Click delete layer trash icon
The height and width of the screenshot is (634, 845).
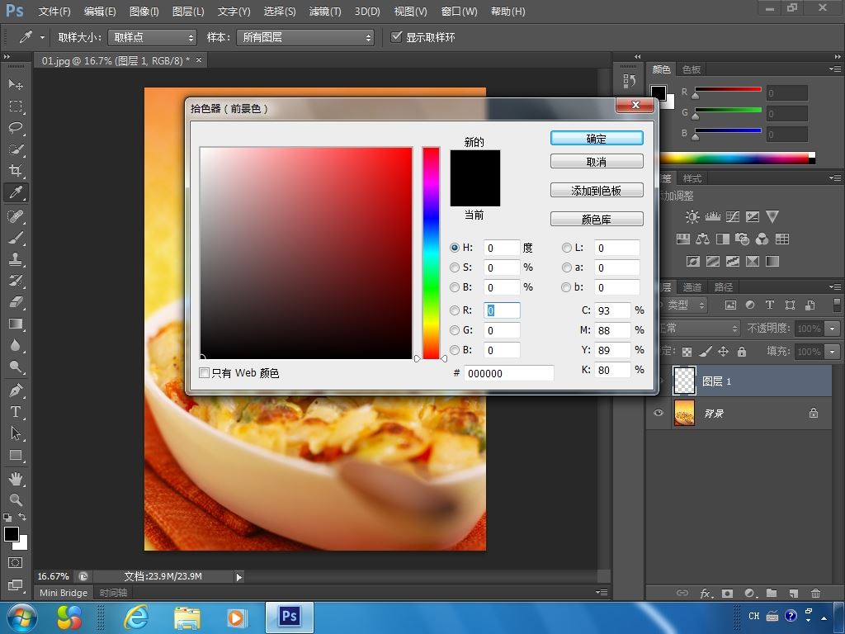pyautogui.click(x=815, y=593)
